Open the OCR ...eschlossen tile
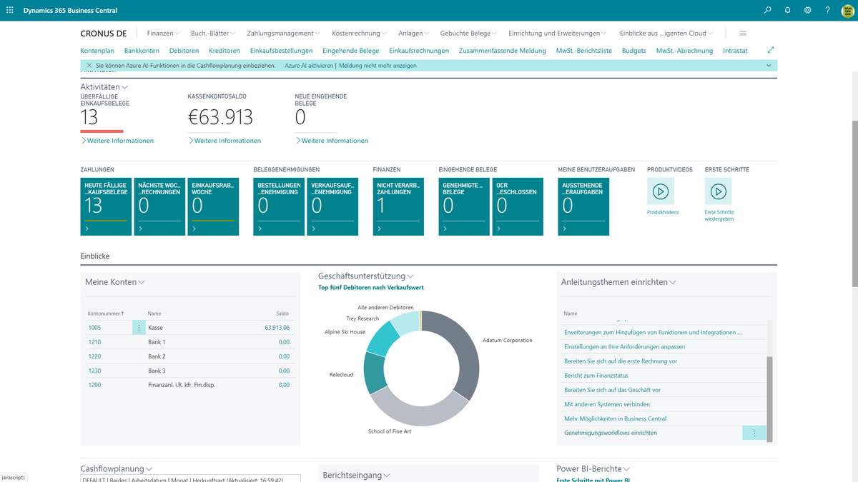Image resolution: width=858 pixels, height=482 pixels. 518,206
